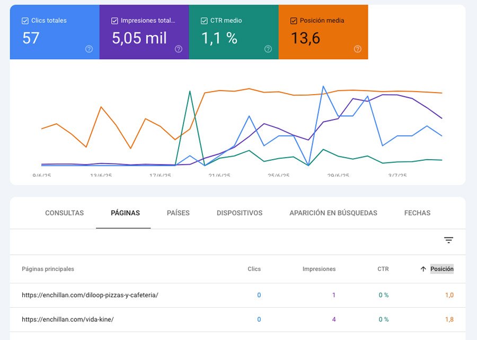Open the table filter icon
Viewport: 477px width, 340px height.
448,241
